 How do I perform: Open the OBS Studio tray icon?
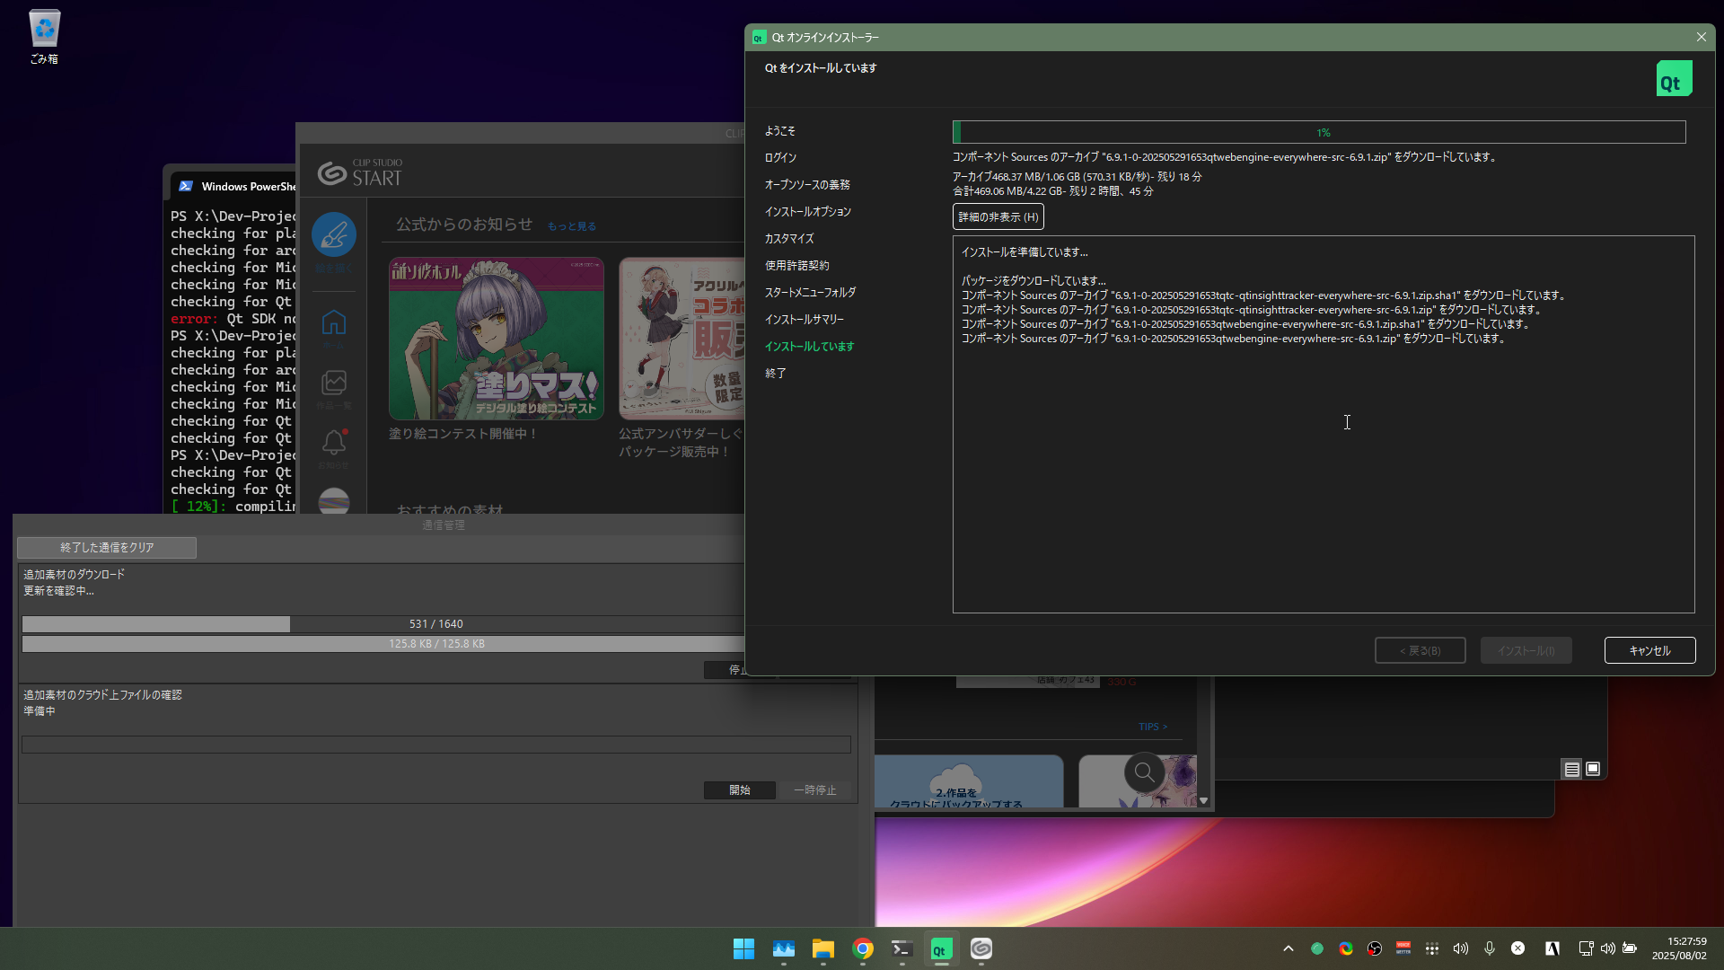pos(1375,948)
